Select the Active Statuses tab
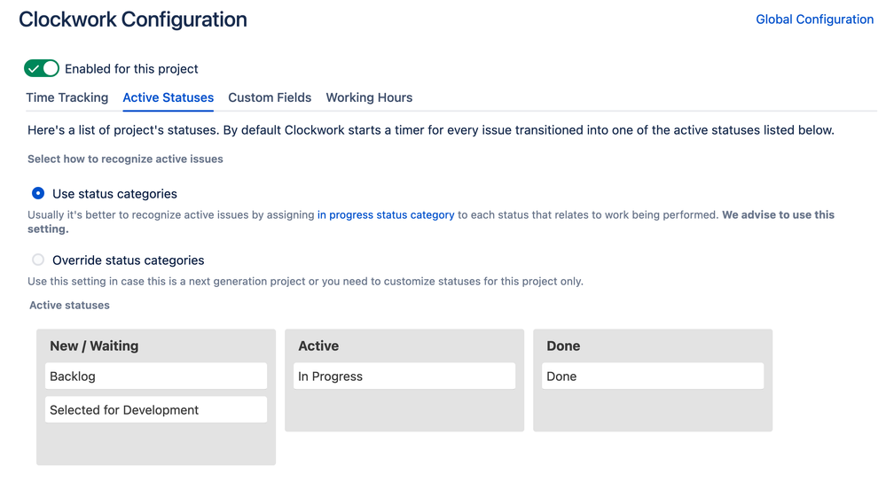 [x=168, y=97]
